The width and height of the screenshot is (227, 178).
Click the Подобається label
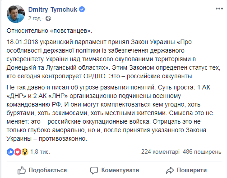(x=48, y=170)
